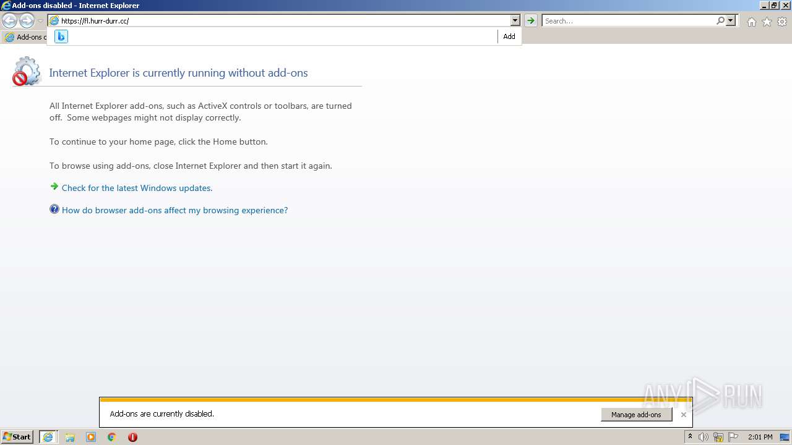
Task: Click the running without add-ons heading
Action: tap(178, 73)
